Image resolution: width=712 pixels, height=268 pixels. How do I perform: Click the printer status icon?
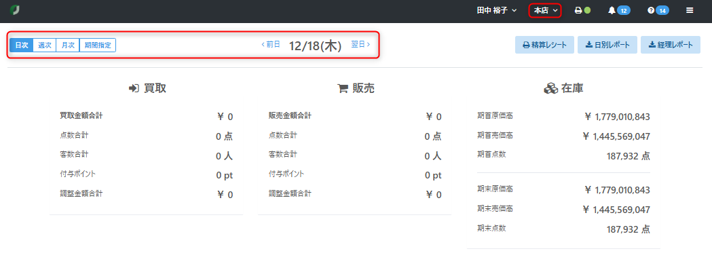point(578,10)
